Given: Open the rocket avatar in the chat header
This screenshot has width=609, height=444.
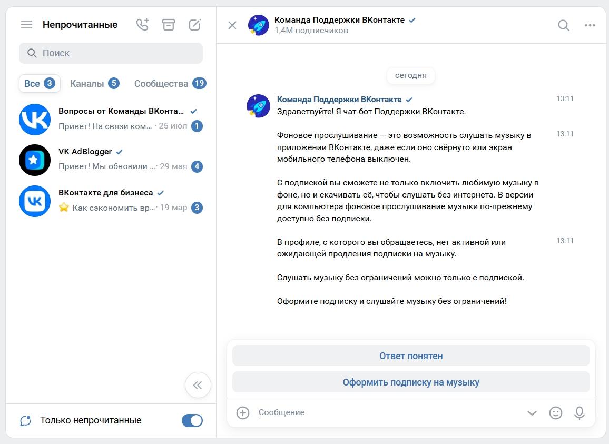Looking at the screenshot, I should pyautogui.click(x=259, y=25).
